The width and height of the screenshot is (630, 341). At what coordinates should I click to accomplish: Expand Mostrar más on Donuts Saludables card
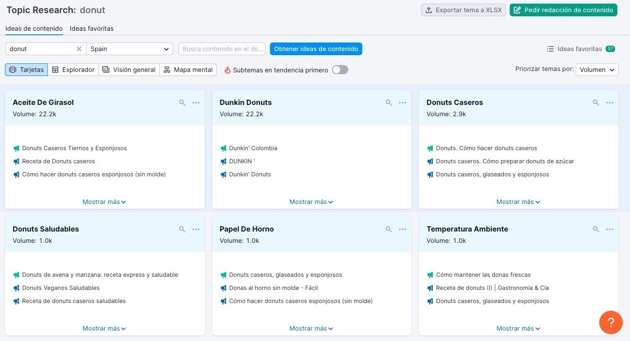point(104,328)
